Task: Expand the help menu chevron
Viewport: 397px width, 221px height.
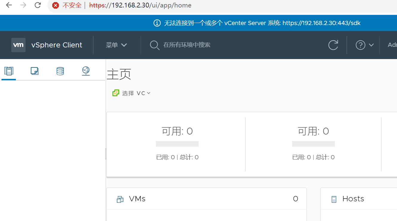Action: (x=371, y=45)
